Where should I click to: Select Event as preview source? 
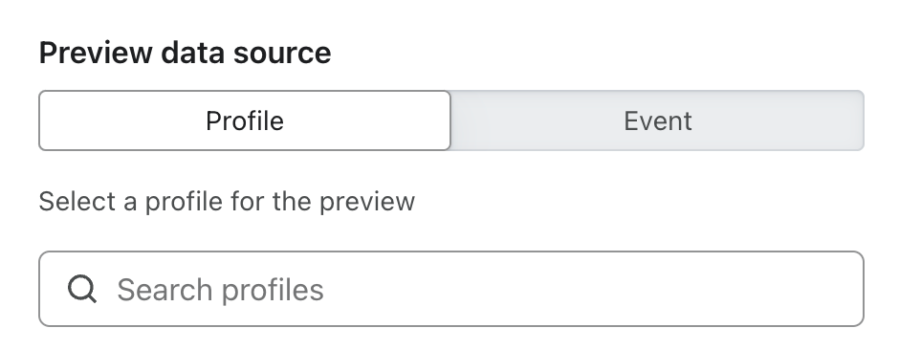658,120
